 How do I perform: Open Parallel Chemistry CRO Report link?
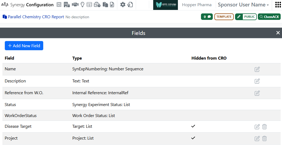click(x=36, y=17)
